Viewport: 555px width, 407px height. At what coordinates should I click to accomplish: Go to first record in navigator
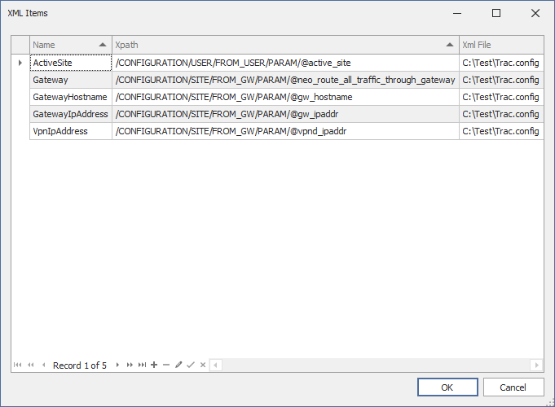[x=17, y=365]
